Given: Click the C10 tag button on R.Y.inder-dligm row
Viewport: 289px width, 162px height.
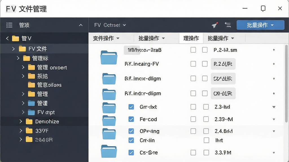Looking at the screenshot, I should click(x=223, y=93).
